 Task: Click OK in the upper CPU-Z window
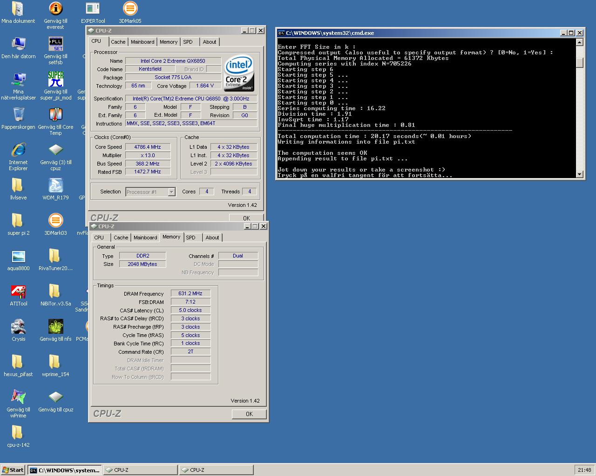point(246,218)
